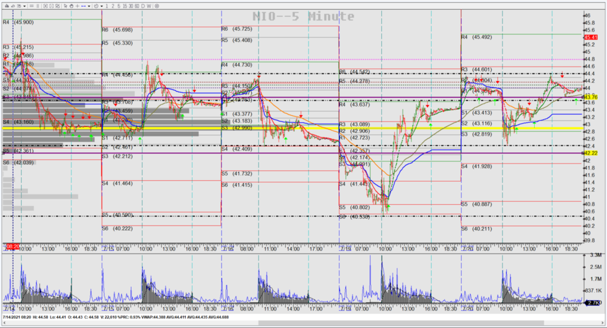
Task: Choose the crosshair plus cursor tool
Action: [x=78, y=6]
